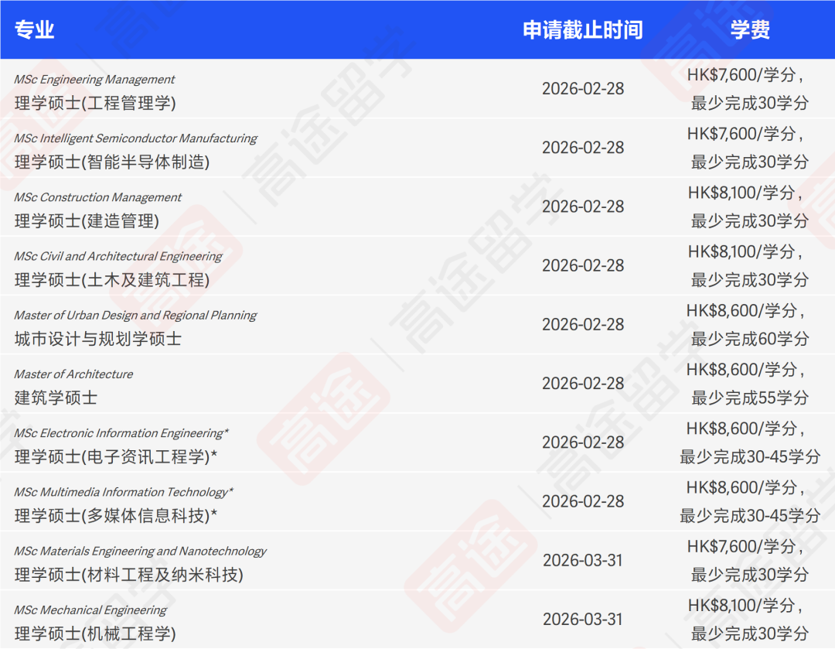This screenshot has width=835, height=649.
Task: Click HK$8,100/学分 fee for Construction Management
Action: [745, 193]
